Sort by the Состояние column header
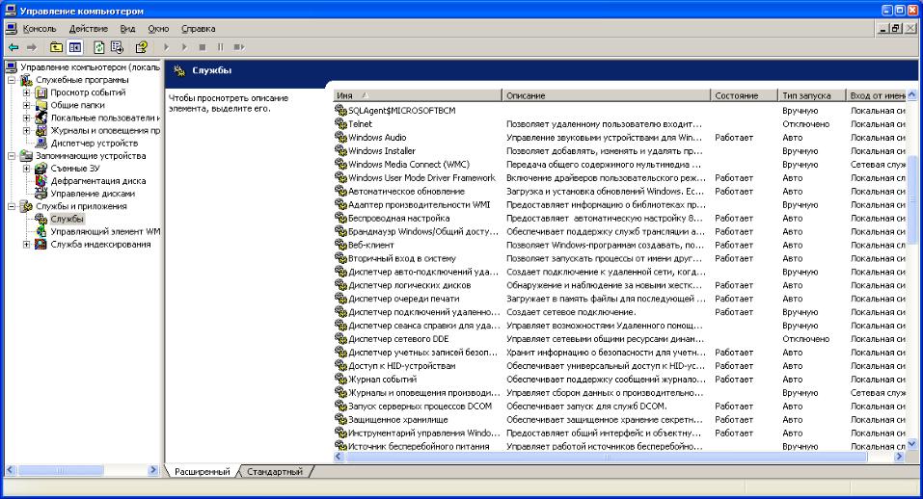This screenshot has height=499, width=923. [x=744, y=95]
